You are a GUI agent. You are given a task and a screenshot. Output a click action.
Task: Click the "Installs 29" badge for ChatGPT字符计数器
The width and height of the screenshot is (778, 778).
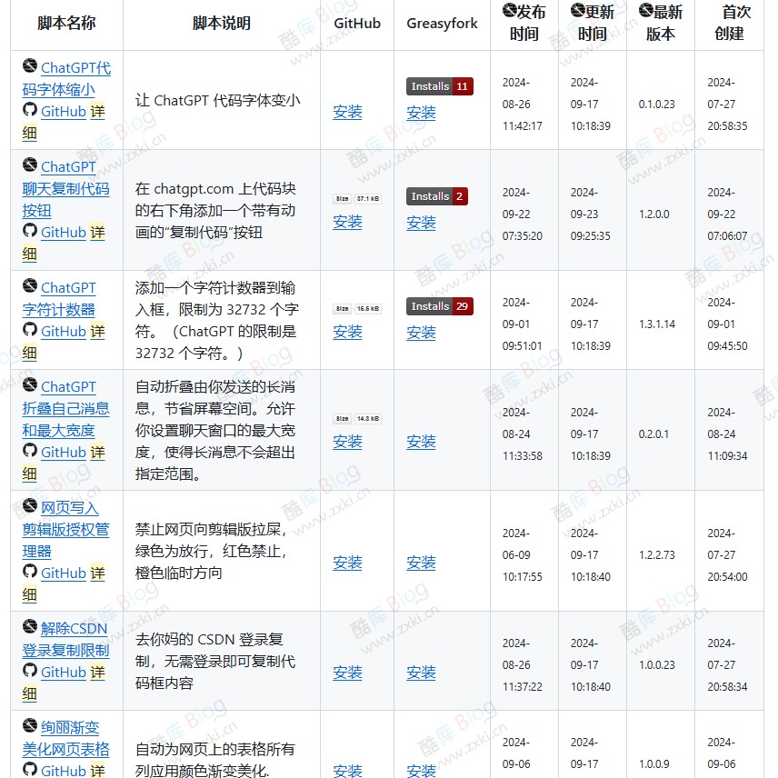point(439,306)
